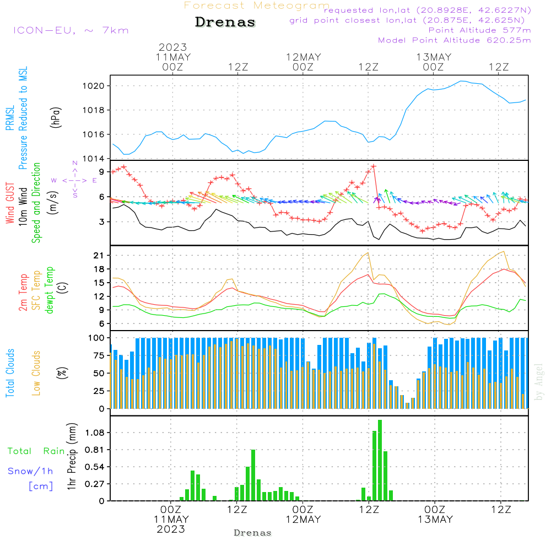Click the bottom '2023' year label

tap(171, 529)
